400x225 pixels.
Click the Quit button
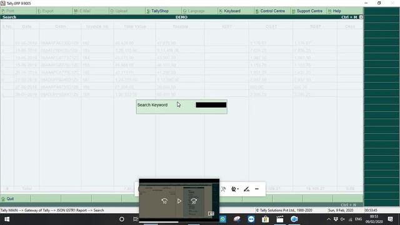[x=15, y=199]
